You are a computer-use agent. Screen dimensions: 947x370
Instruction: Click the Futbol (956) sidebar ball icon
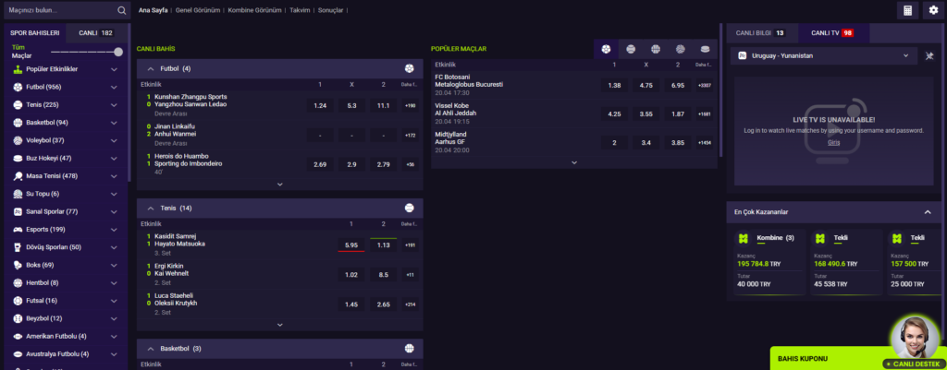pyautogui.click(x=18, y=87)
